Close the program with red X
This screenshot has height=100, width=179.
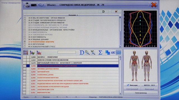point(154,5)
